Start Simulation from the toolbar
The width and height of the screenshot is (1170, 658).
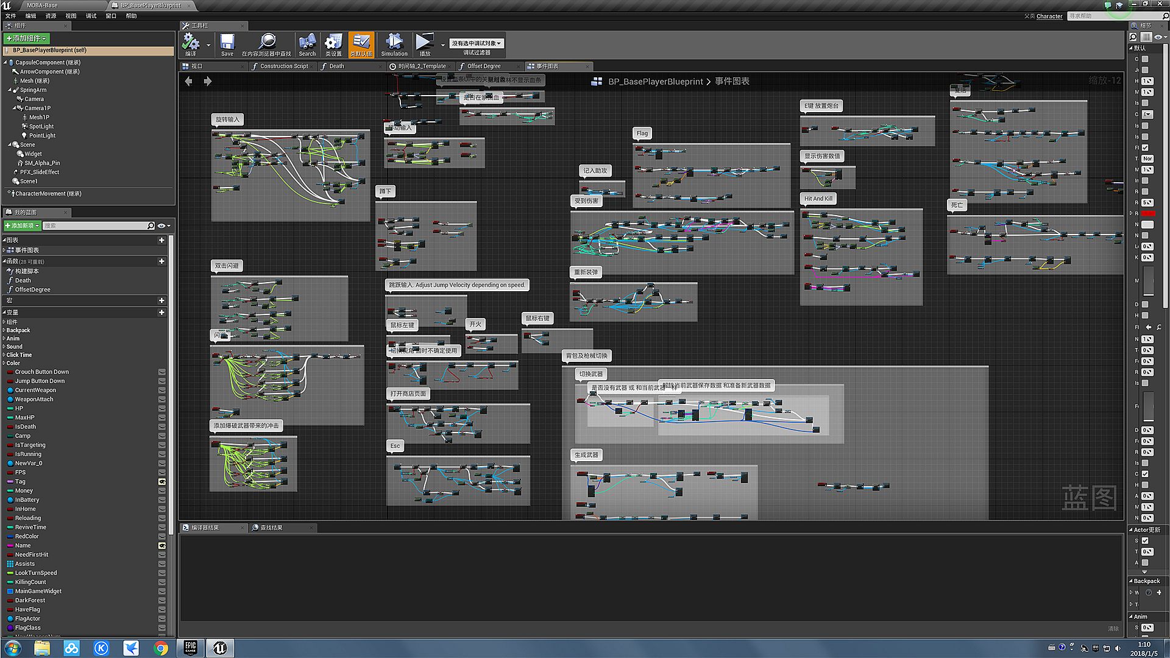click(x=394, y=43)
